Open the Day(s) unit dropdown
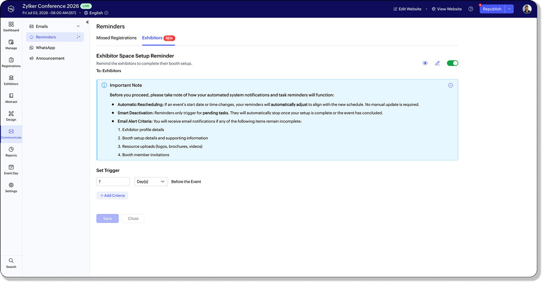This screenshot has height=282, width=542. [151, 182]
